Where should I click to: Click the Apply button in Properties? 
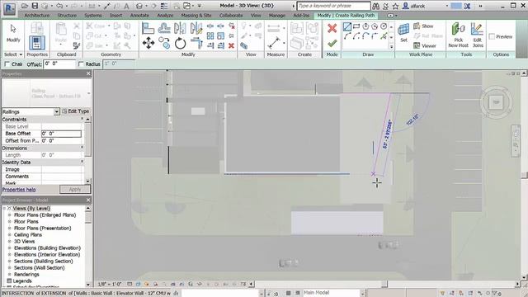[x=75, y=189]
